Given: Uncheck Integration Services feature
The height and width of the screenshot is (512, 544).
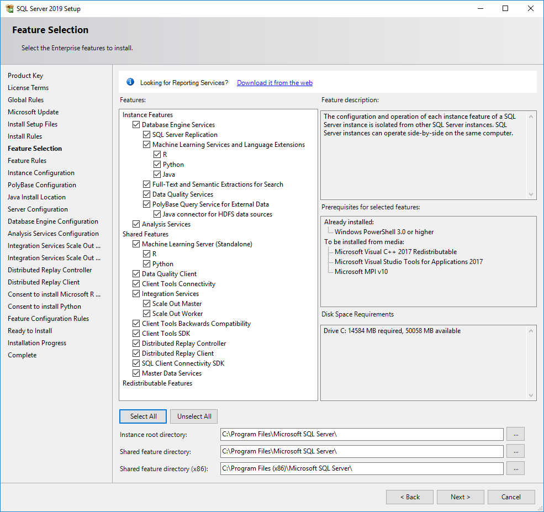Looking at the screenshot, I should [x=136, y=294].
